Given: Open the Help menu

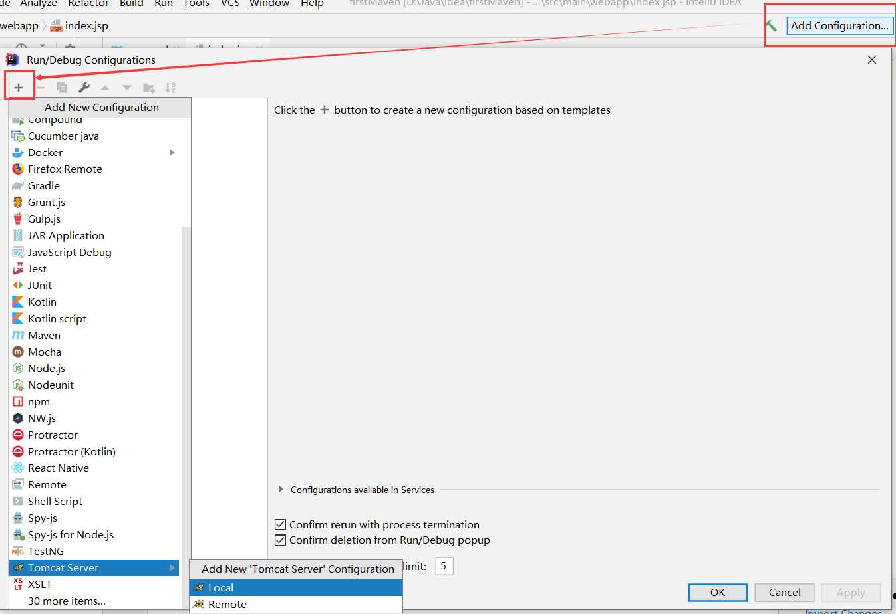Looking at the screenshot, I should [x=312, y=3].
